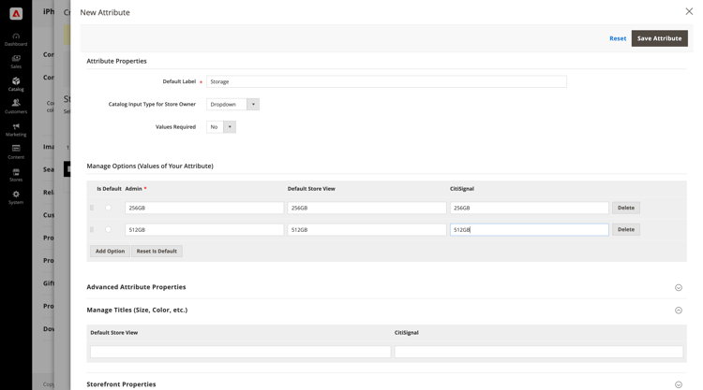Viewport: 703px width, 390px height.
Task: Delete the 256GB option row
Action: (x=626, y=208)
